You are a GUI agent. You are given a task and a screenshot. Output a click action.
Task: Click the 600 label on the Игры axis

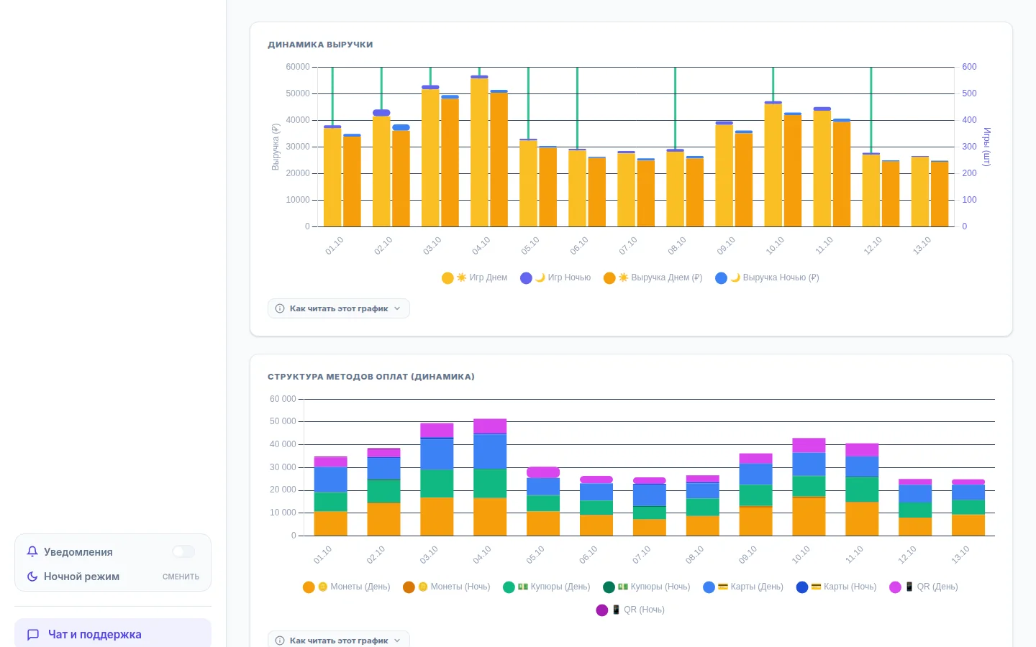pyautogui.click(x=970, y=67)
